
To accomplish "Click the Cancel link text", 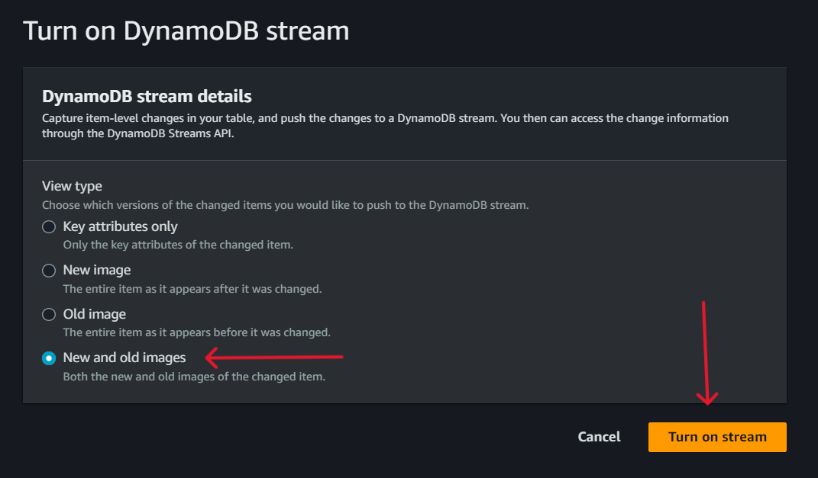I will pyautogui.click(x=599, y=437).
